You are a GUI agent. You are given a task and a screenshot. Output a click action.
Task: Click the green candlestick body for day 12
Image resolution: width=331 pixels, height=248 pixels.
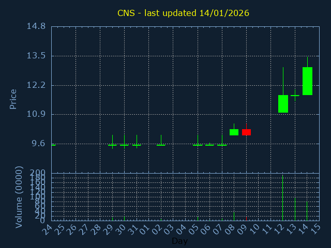pos(283,103)
